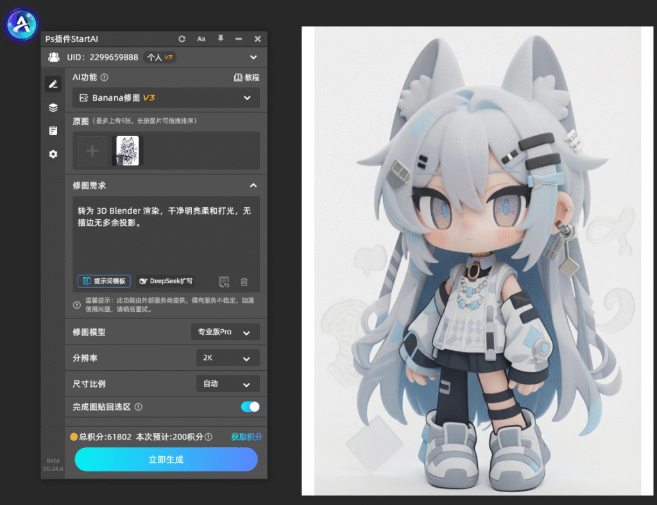Toggle the 完成图贴回选区 switch off

250,407
